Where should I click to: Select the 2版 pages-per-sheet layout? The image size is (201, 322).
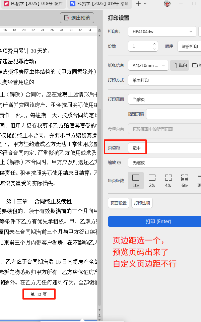tap(152, 181)
